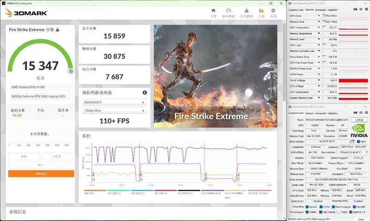Select Advanced tab in upper GPU-Z window

tap(321, 10)
